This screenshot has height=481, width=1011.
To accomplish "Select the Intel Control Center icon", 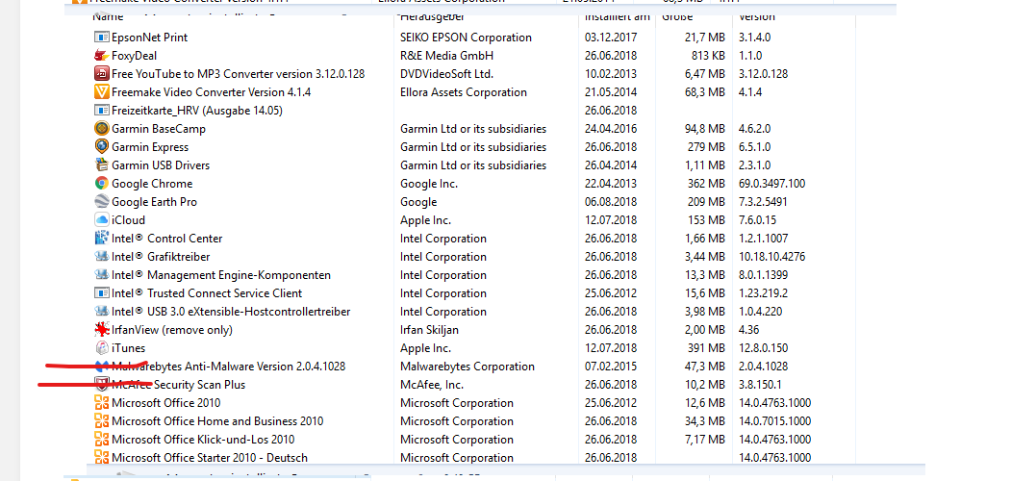I will (x=101, y=238).
